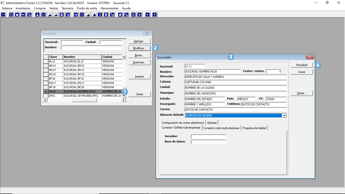The height and width of the screenshot is (194, 345).
Task: Click the 10.1 toolbar icon
Action: tap(3, 15)
